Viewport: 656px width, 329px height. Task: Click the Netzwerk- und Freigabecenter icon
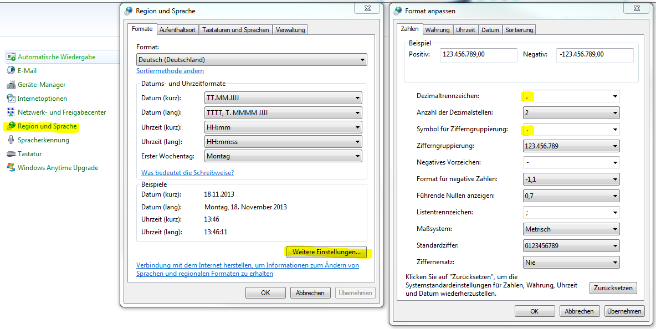(11, 112)
